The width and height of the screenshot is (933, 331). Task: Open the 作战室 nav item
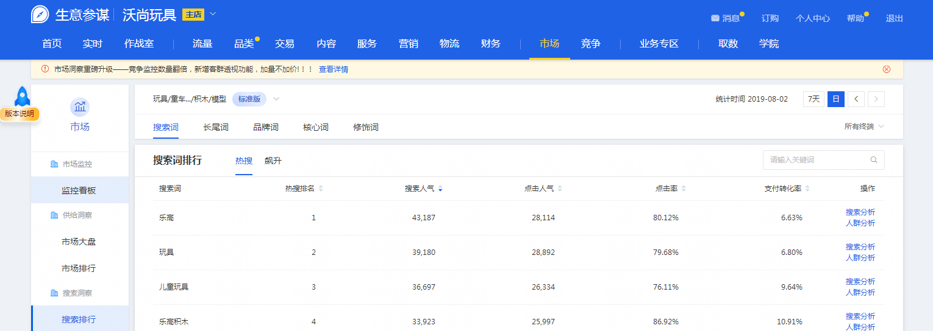click(139, 44)
